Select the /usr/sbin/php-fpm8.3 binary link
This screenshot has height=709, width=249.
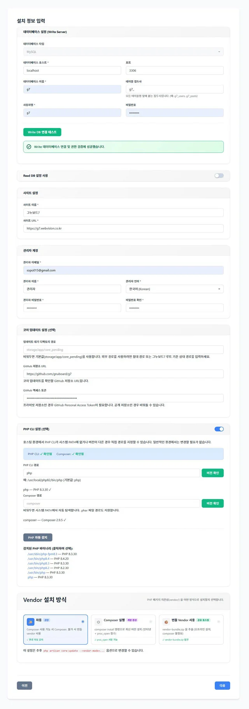(x=42, y=554)
